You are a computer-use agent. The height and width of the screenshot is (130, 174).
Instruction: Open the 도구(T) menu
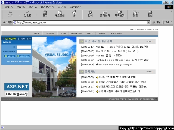click(x=62, y=7)
